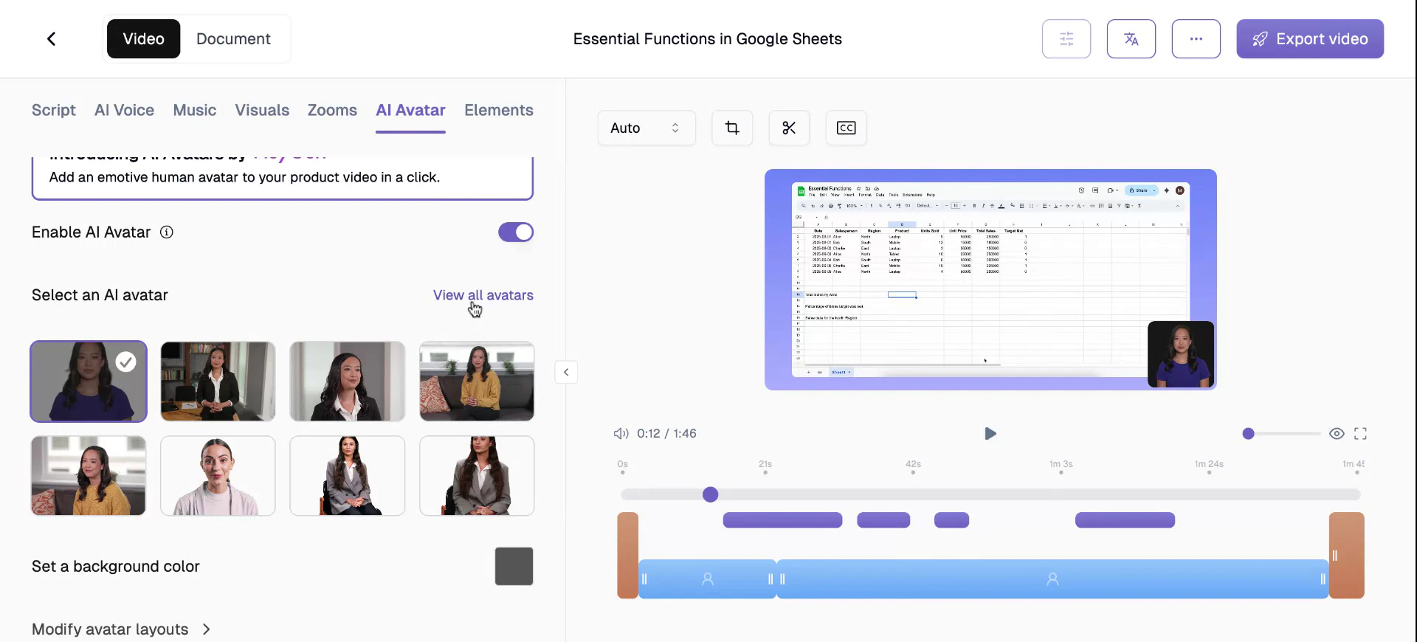Click the info icon beside Enable AI Avatar
The width and height of the screenshot is (1417, 642).
pyautogui.click(x=167, y=232)
